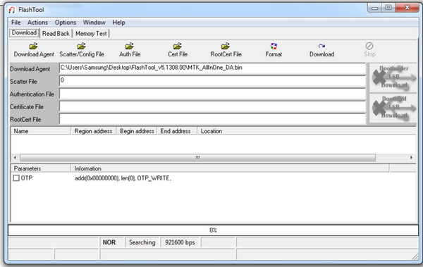423x267 pixels.
Task: Click right arrow of horizontal scrollbar
Action: (x=411, y=158)
